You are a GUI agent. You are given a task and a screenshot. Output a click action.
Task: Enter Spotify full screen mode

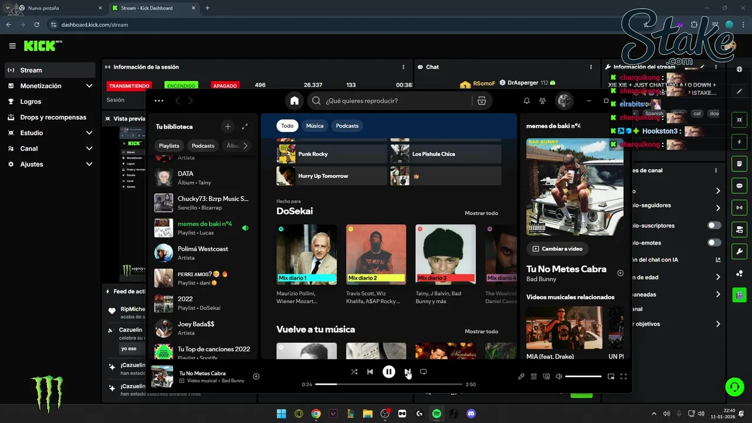pos(624,377)
